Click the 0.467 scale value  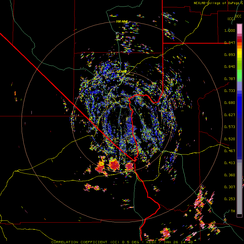tap(230, 151)
